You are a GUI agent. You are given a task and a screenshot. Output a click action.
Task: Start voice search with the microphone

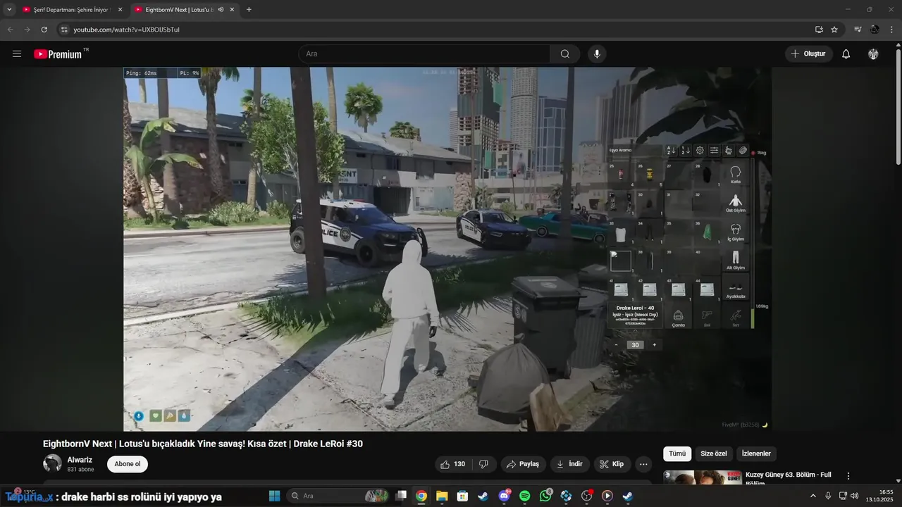(x=597, y=54)
